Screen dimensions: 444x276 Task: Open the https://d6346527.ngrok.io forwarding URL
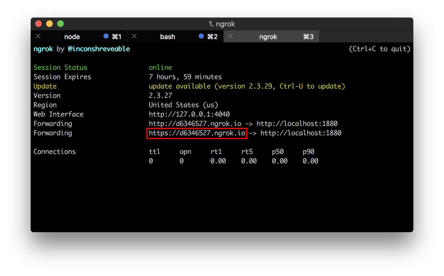[197, 133]
